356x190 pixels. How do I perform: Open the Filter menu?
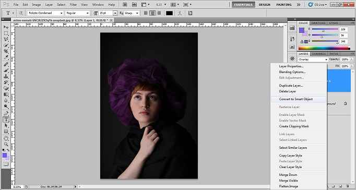pyautogui.click(x=73, y=5)
